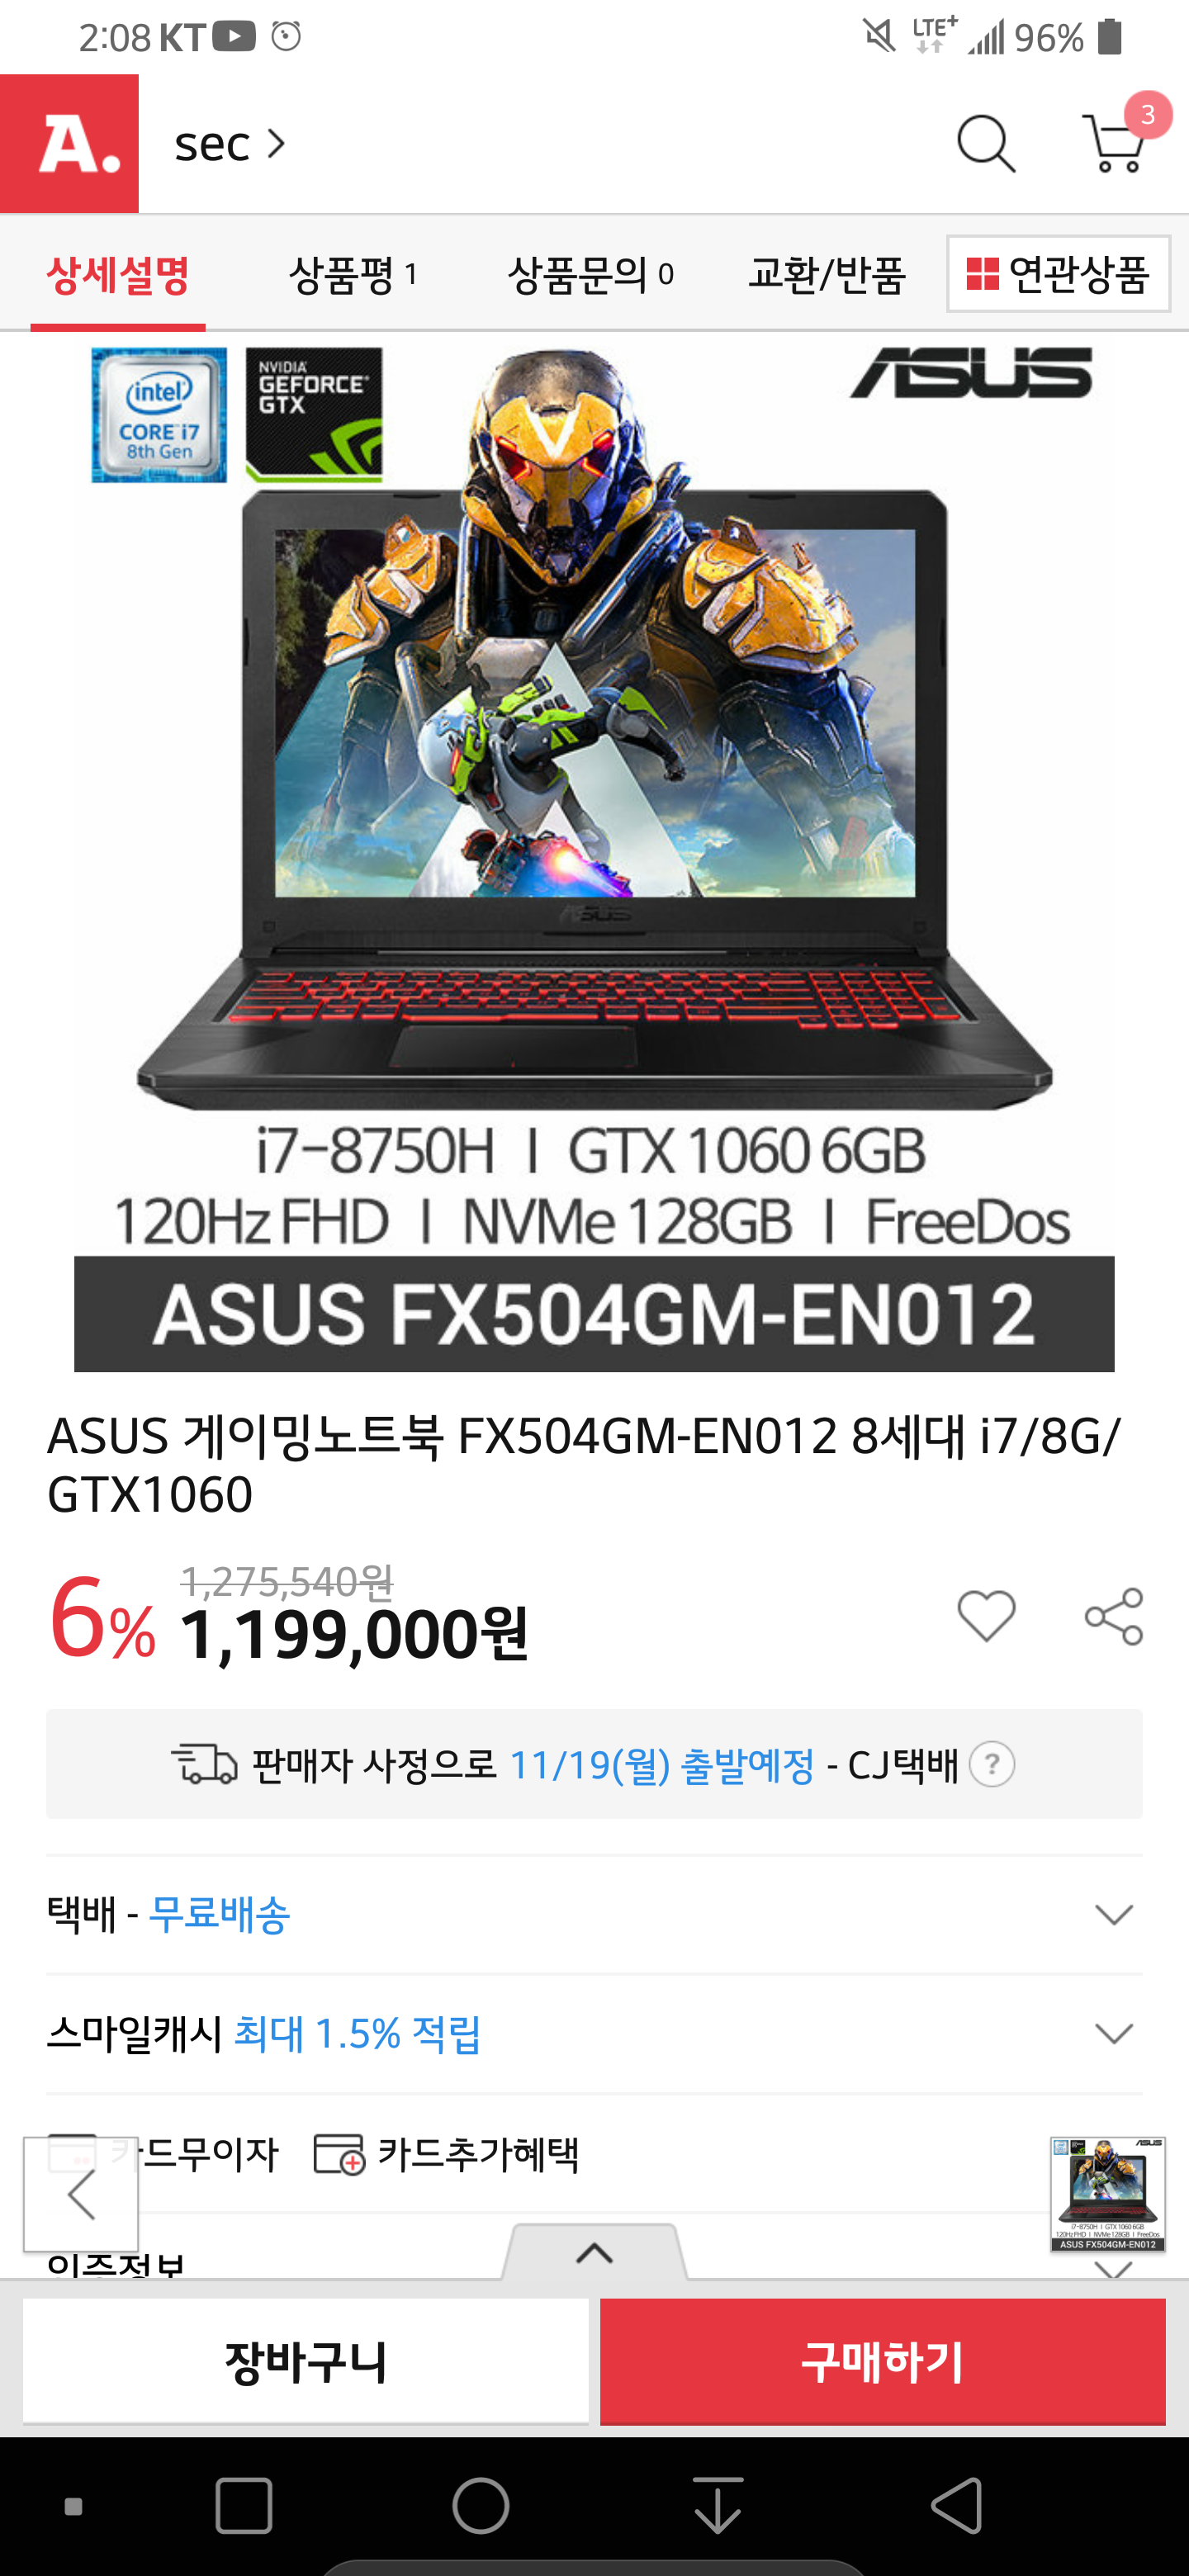The image size is (1189, 2576).
Task: Switch to the 교환/반품 tab
Action: pyautogui.click(x=827, y=274)
